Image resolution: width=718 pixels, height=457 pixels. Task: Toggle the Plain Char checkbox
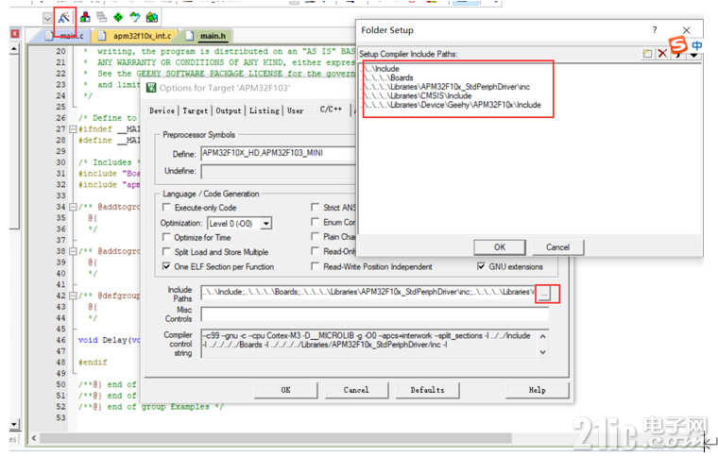coord(315,236)
